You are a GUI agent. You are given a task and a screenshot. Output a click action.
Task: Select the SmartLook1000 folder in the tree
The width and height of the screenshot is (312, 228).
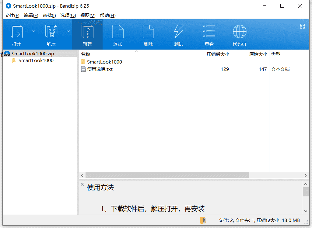coord(36,60)
